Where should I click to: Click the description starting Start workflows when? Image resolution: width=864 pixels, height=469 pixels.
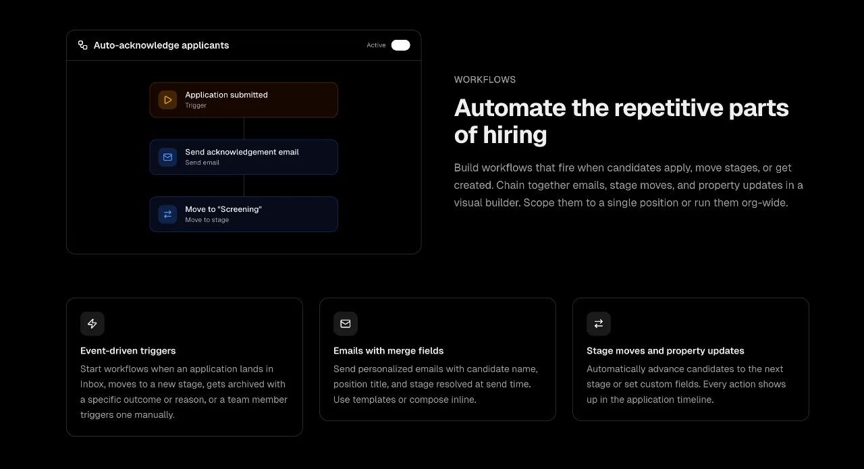click(184, 392)
